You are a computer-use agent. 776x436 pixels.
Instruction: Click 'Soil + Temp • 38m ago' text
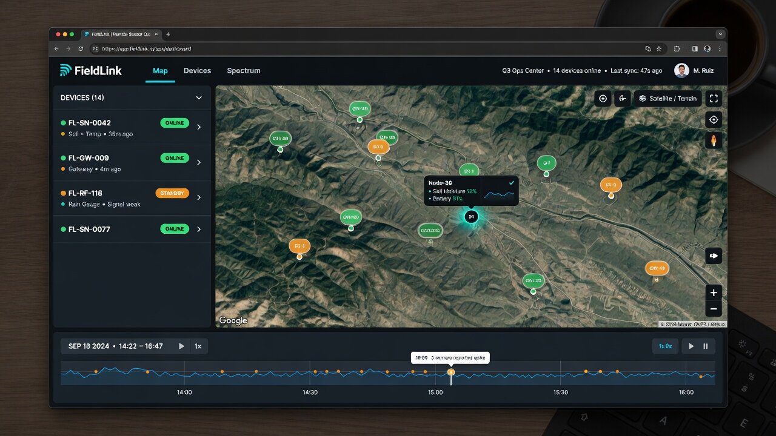100,134
